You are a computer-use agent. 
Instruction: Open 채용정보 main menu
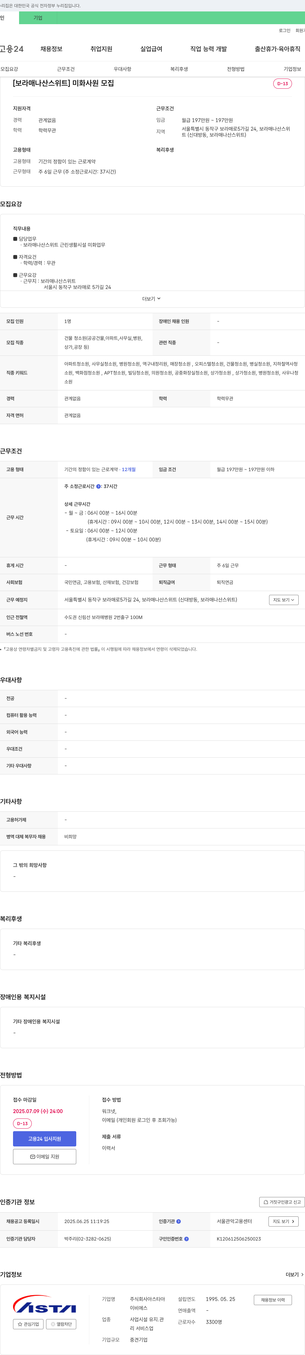click(51, 49)
